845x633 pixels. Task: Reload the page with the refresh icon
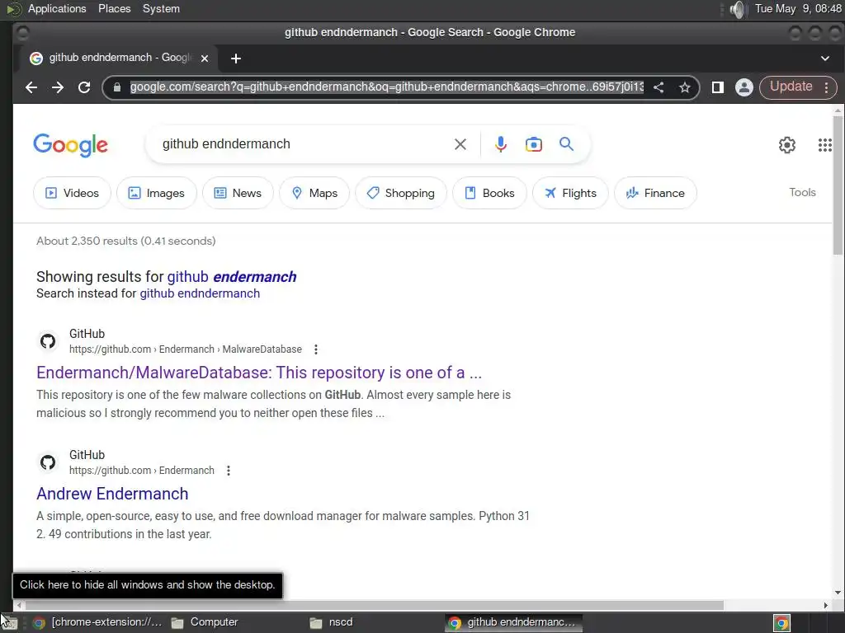pos(84,87)
